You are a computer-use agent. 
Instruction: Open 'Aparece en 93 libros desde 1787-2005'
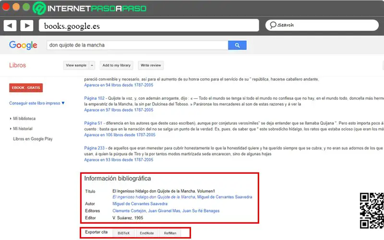(119, 160)
